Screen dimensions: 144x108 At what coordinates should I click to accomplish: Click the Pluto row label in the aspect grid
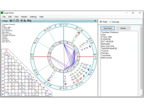[x=3, y=81]
